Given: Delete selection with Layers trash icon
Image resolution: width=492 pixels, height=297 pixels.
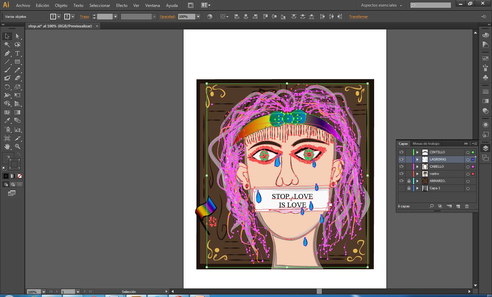Looking at the screenshot, I should click(x=467, y=206).
